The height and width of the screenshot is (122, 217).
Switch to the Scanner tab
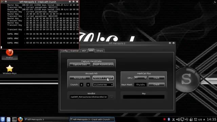point(75,50)
